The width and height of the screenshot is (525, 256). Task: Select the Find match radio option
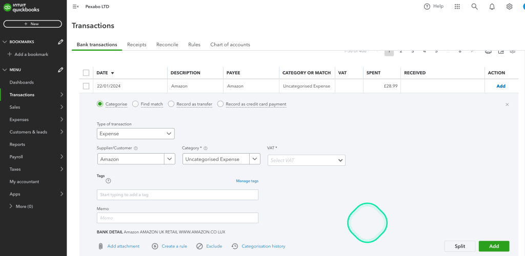(135, 104)
